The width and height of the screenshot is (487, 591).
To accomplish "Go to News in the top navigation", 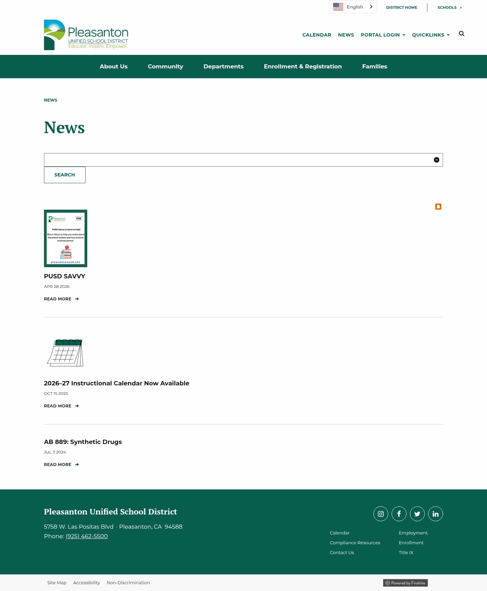I will pyautogui.click(x=346, y=35).
